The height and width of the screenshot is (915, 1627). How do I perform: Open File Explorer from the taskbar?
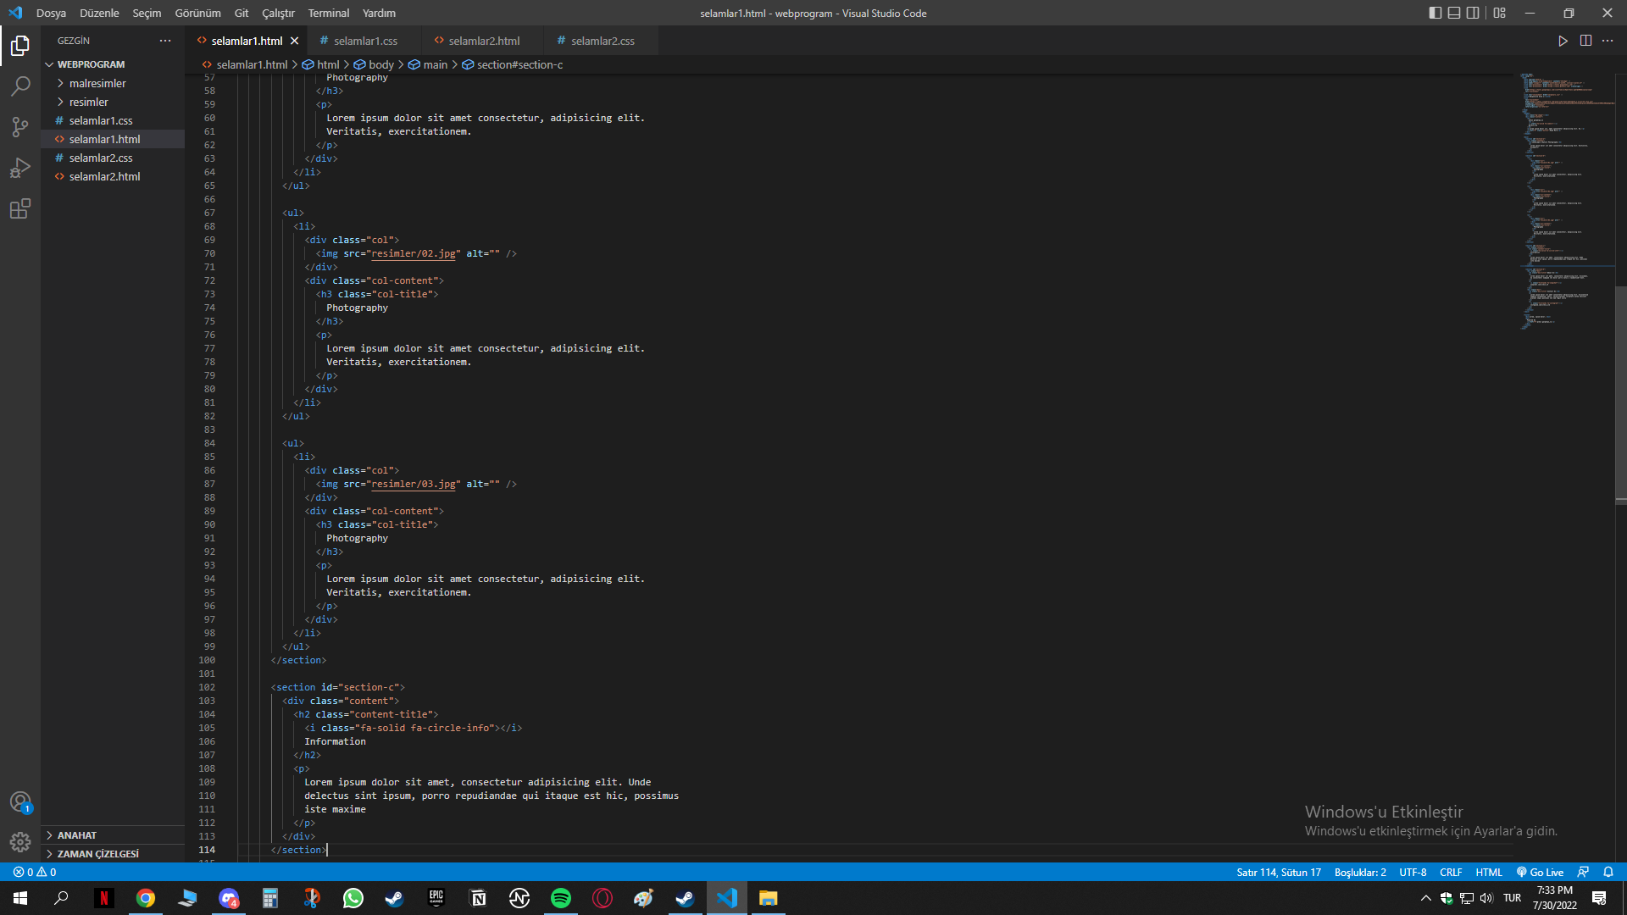769,898
